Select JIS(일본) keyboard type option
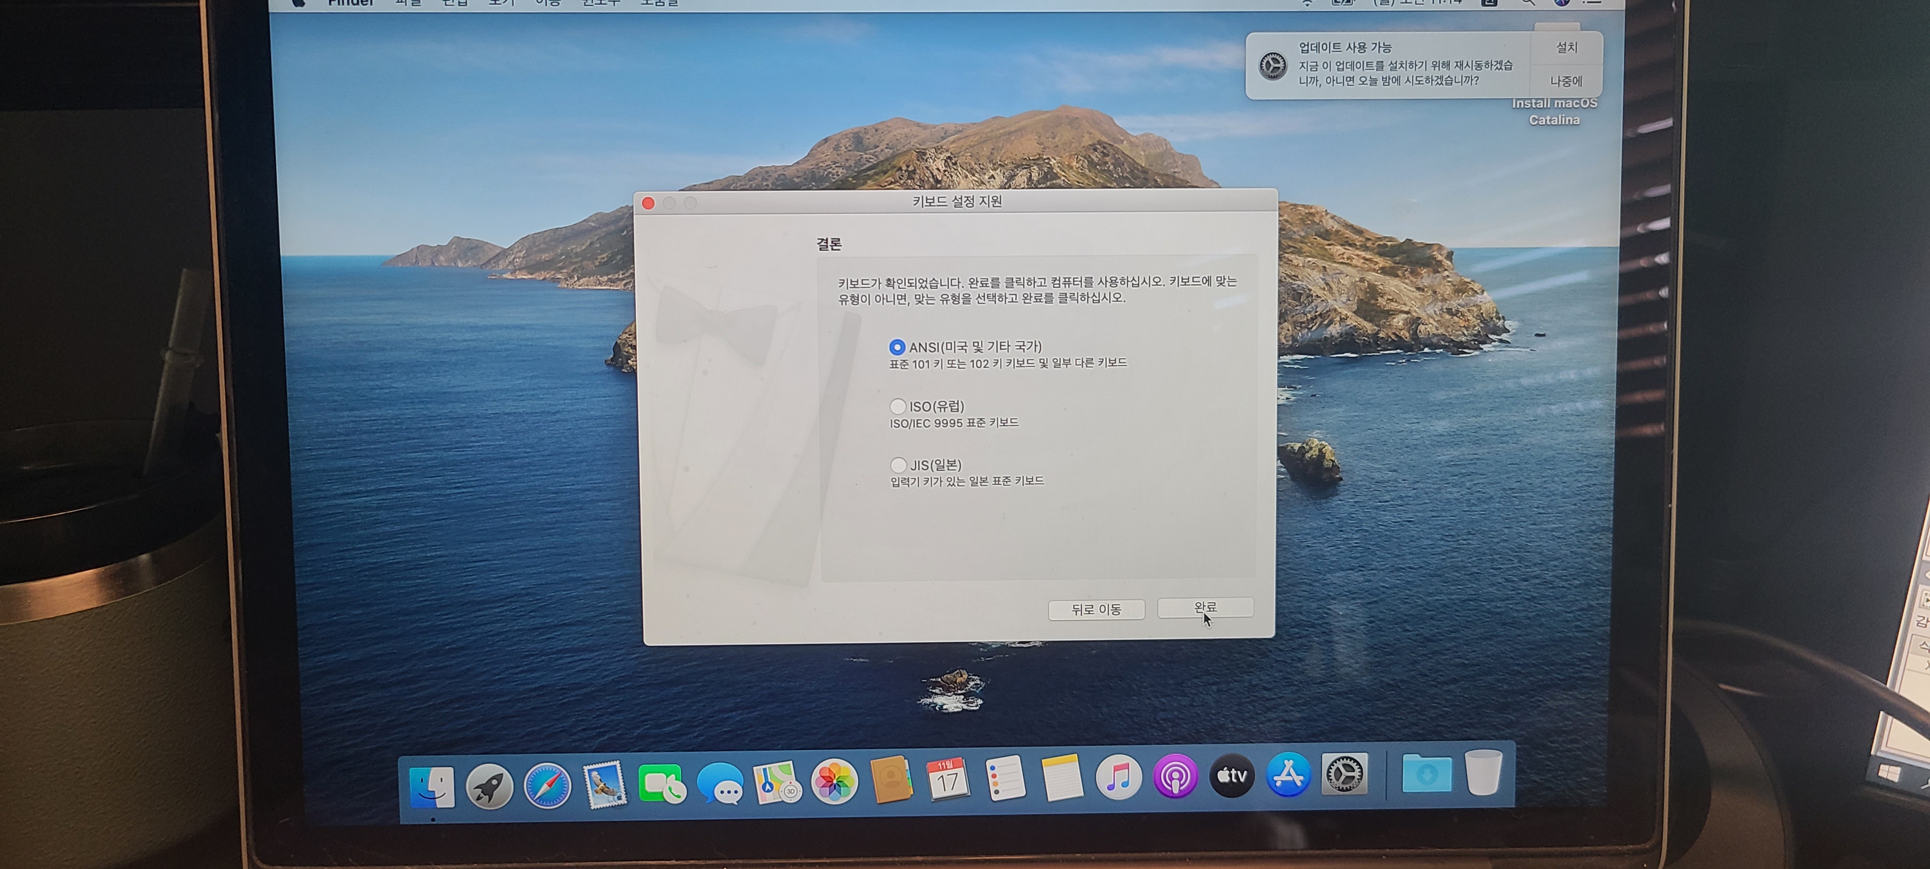This screenshot has width=1930, height=869. (x=898, y=465)
